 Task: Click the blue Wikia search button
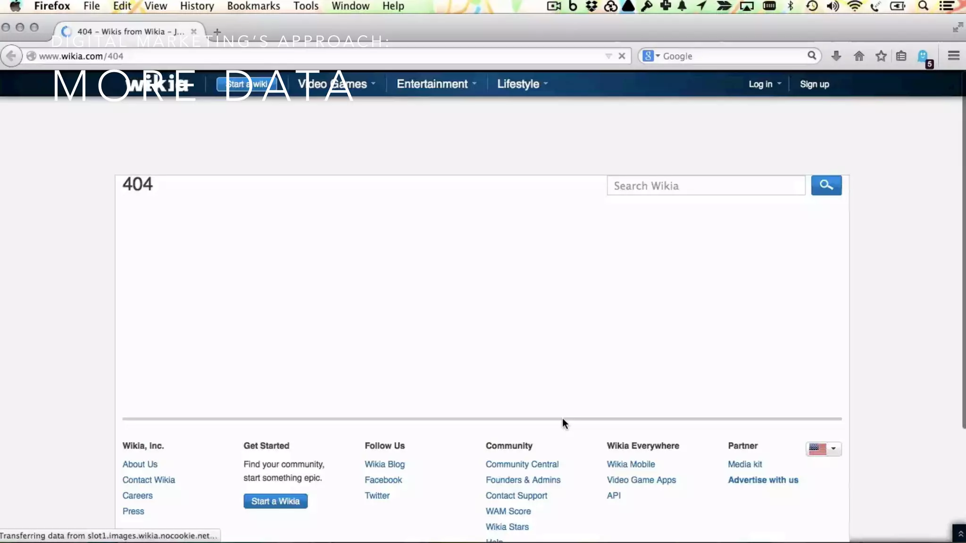point(826,185)
